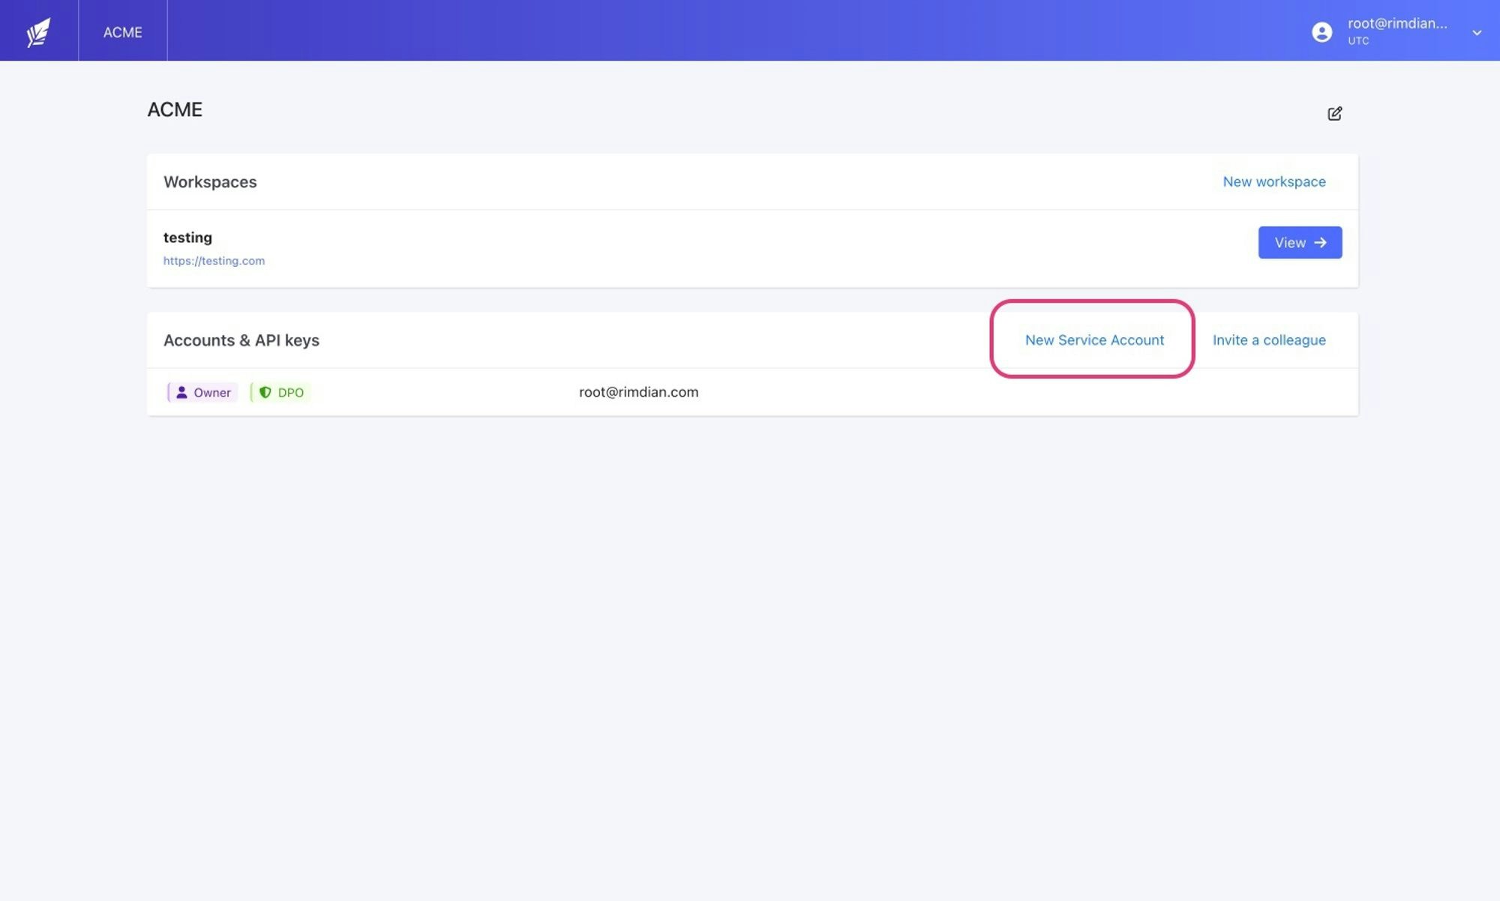The height and width of the screenshot is (901, 1500).
Task: Create a New workspace
Action: (x=1273, y=181)
